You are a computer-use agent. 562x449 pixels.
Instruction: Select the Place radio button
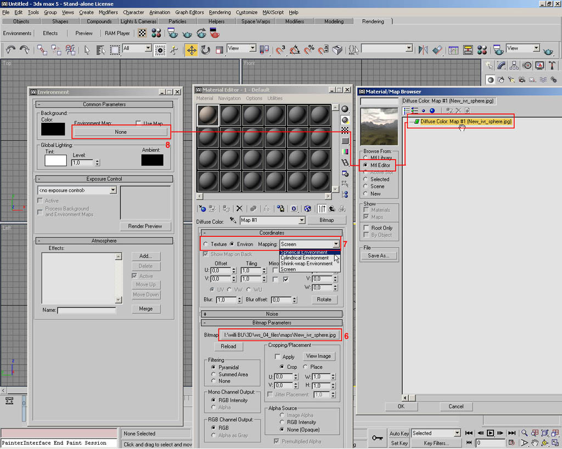pos(305,367)
